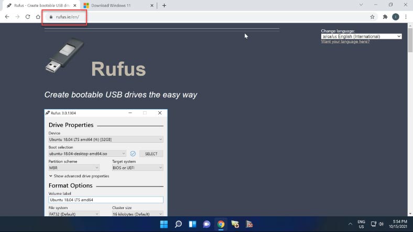Click the Rufus 3.0.1304 title bar icon

48,113
